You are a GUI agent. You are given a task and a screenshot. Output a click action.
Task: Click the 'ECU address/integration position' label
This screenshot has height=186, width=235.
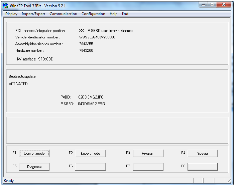pyautogui.click(x=40, y=30)
